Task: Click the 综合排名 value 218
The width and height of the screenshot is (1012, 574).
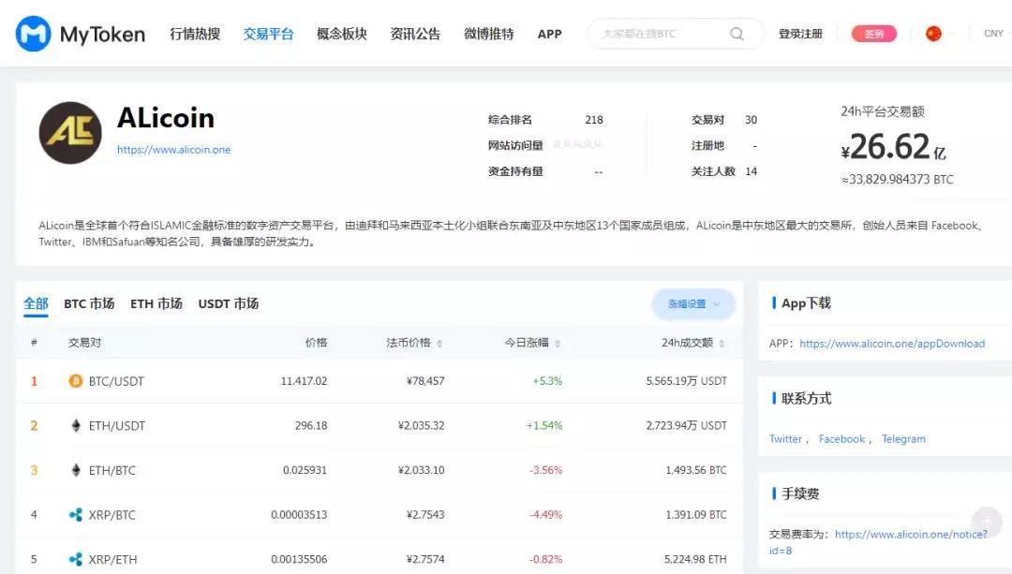Action: click(x=594, y=120)
